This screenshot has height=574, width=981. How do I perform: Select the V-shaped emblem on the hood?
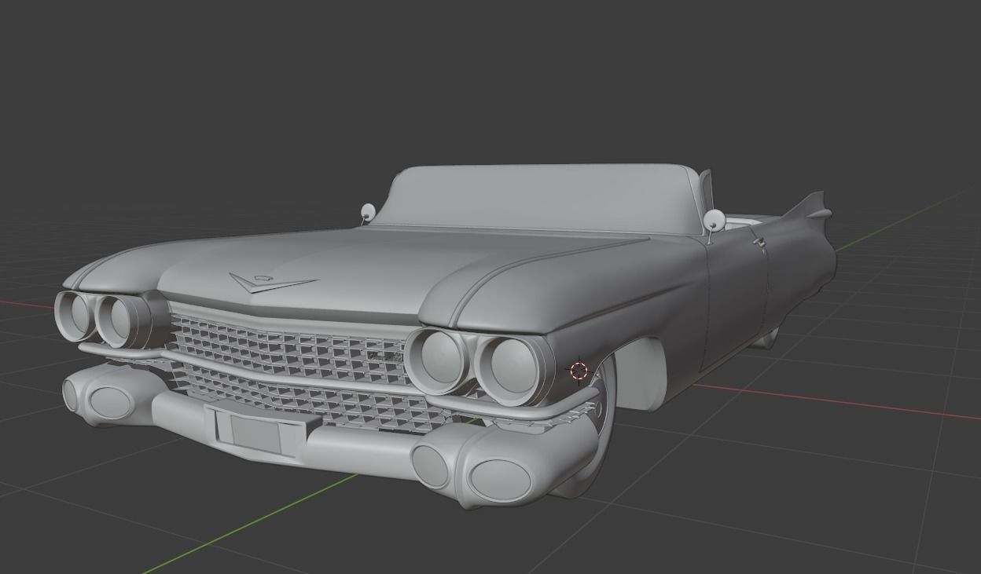coord(274,282)
